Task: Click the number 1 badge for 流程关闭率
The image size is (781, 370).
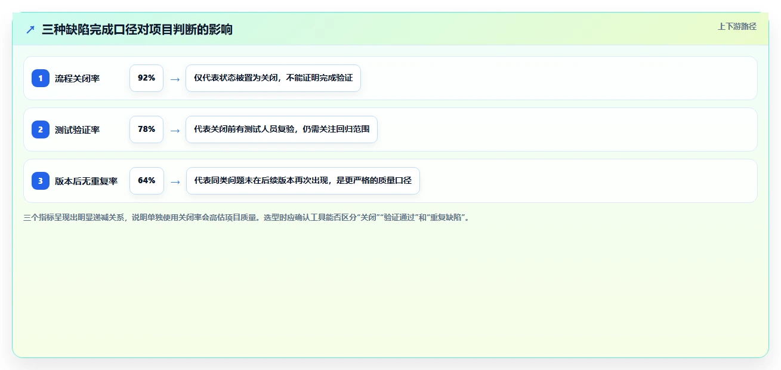Action: [41, 78]
